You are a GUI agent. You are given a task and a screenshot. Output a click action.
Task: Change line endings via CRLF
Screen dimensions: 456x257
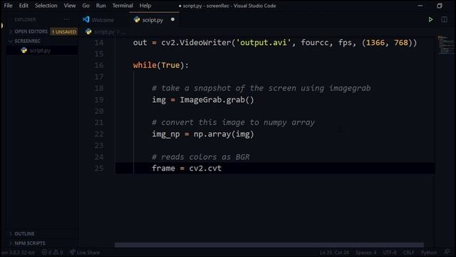coord(408,252)
